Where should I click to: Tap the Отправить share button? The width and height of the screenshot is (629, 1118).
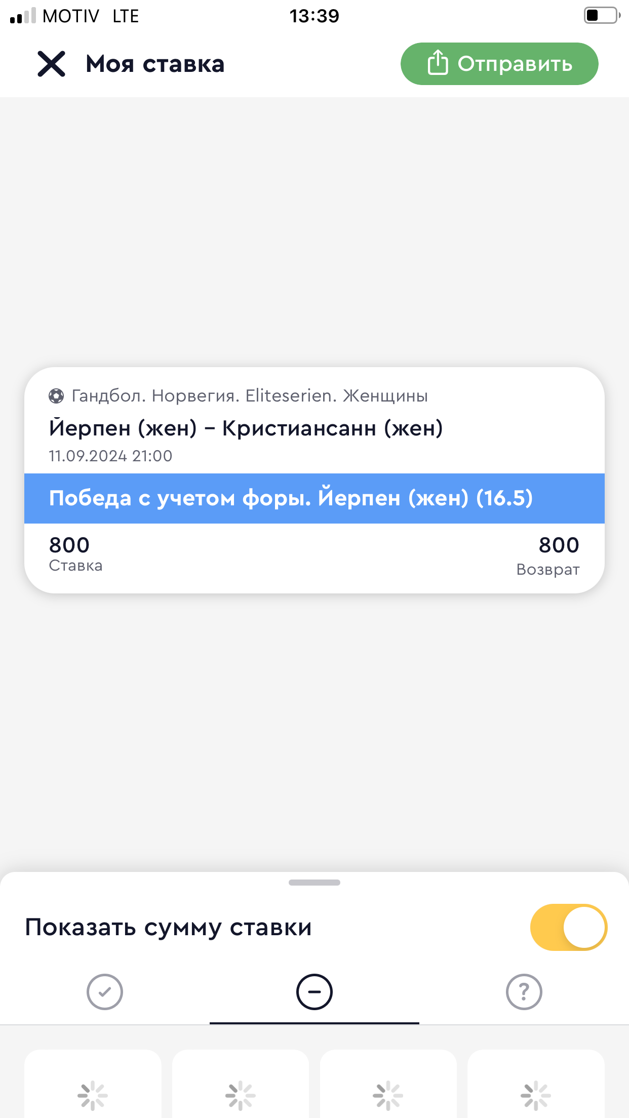point(499,64)
